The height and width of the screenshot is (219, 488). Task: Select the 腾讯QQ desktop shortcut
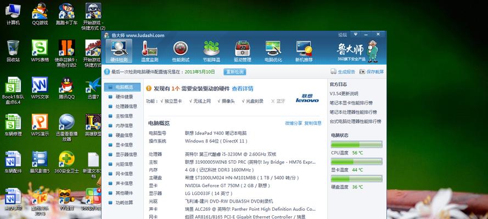(66, 88)
